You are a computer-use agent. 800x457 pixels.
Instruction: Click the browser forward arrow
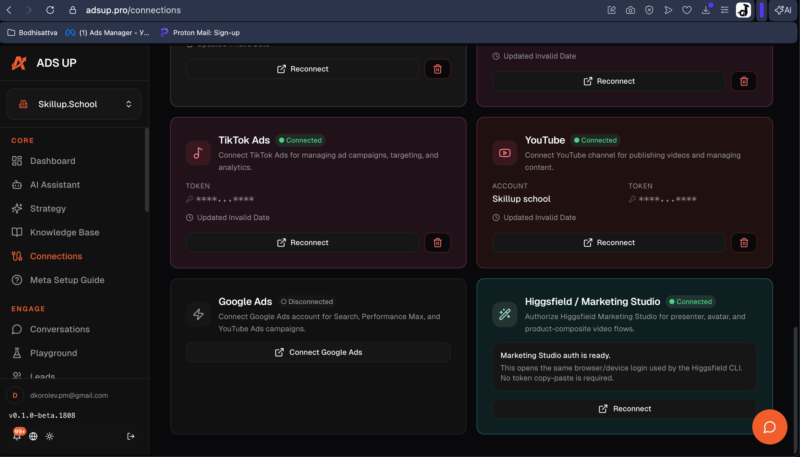pyautogui.click(x=29, y=10)
